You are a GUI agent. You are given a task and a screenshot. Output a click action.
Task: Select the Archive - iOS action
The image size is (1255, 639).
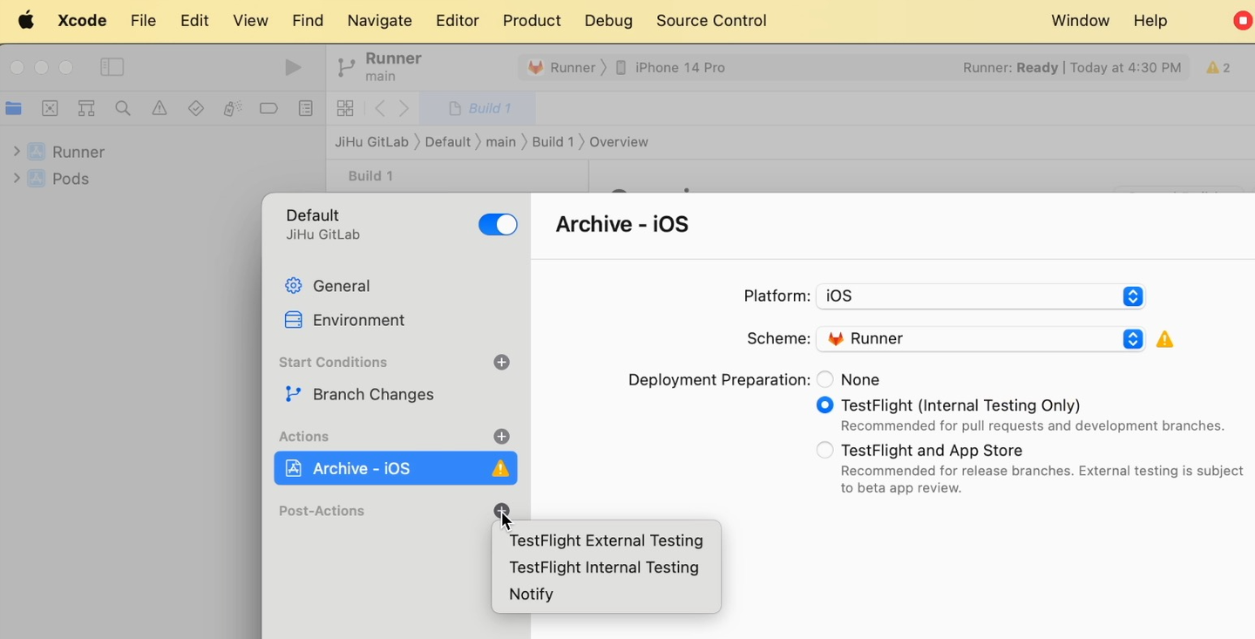pos(396,468)
